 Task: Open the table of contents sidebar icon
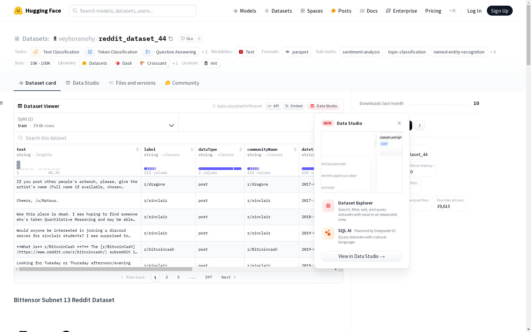click(x=2, y=103)
